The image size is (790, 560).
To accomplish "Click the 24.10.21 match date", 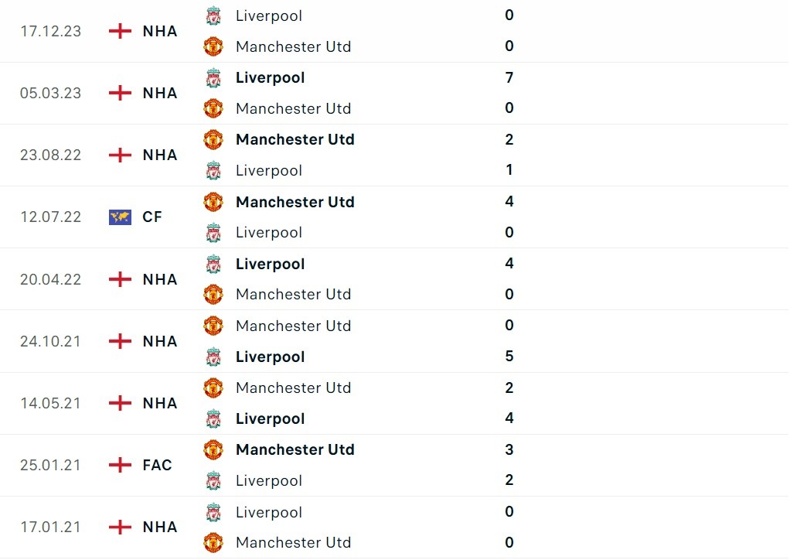I will click(x=50, y=341).
